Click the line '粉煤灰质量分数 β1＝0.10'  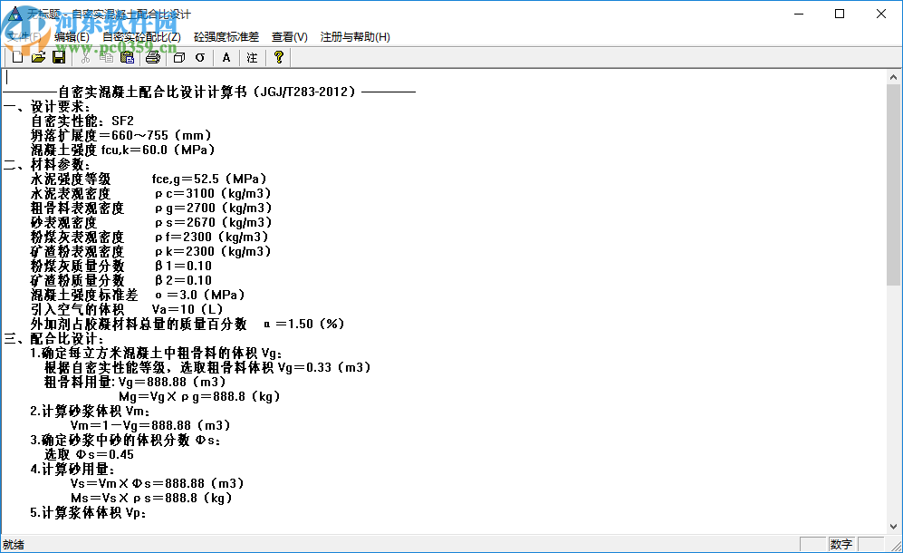tap(121, 266)
